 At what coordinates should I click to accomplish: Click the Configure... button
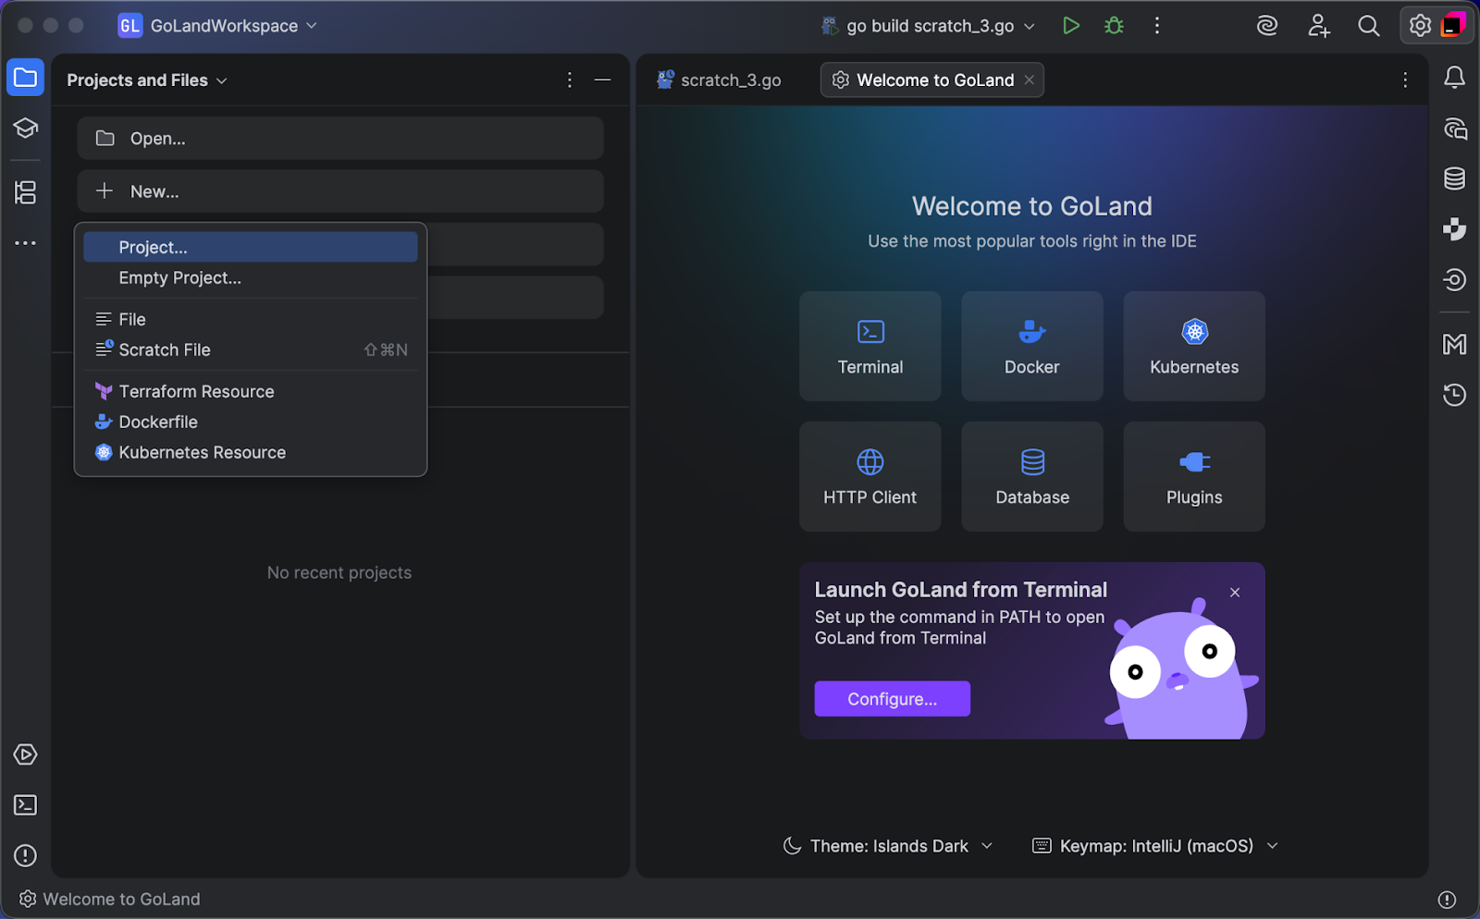(x=892, y=699)
